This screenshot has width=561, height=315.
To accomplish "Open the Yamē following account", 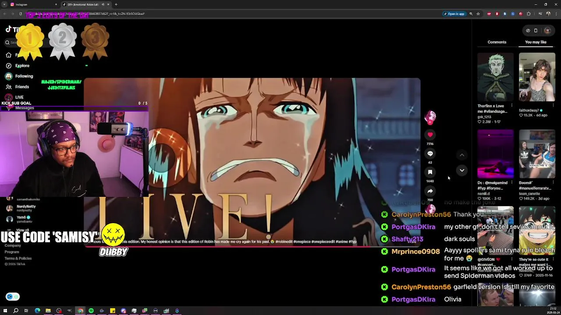I will [x=20, y=219].
